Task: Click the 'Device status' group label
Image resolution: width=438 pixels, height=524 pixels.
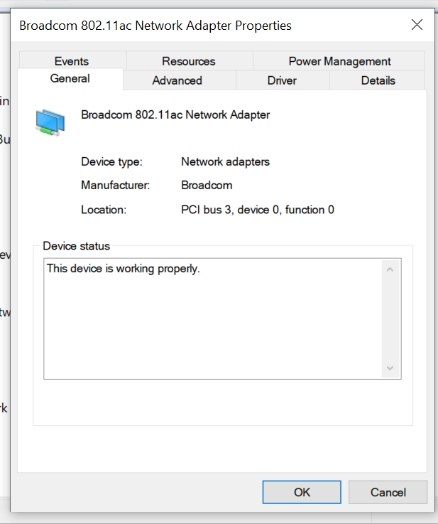Action: click(x=77, y=246)
